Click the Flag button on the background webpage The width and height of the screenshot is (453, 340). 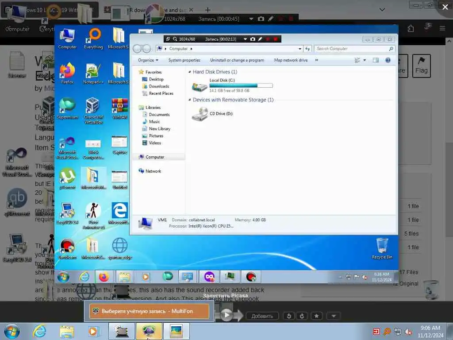click(422, 66)
